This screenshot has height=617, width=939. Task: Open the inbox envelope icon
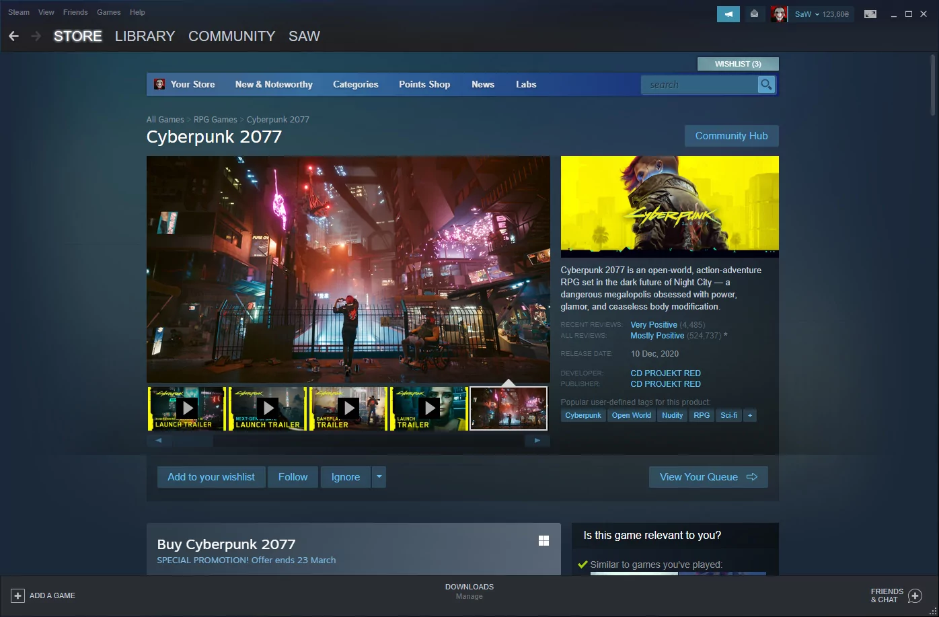coord(755,14)
